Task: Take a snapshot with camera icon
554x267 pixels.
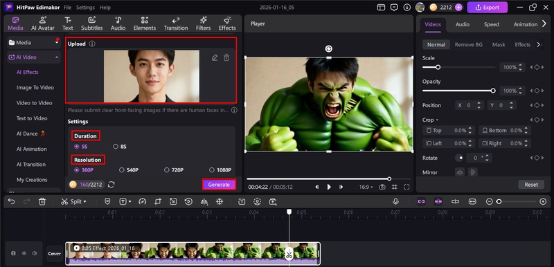Action: pos(382,187)
